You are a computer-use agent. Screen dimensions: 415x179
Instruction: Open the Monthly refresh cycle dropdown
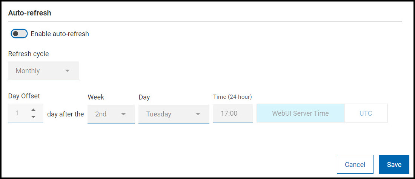pos(43,71)
